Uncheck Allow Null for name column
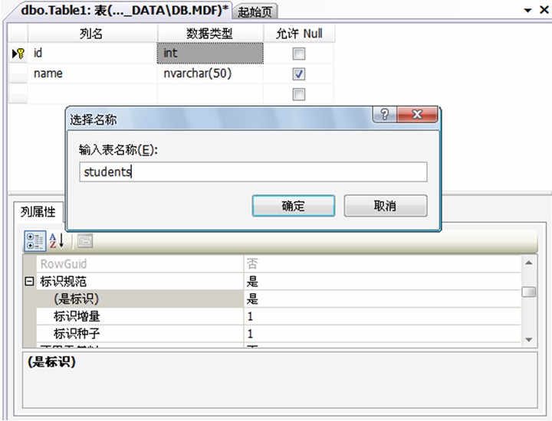 [x=299, y=74]
